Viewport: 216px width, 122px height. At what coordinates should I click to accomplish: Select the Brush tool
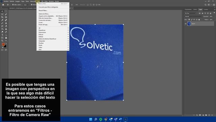point(2,23)
